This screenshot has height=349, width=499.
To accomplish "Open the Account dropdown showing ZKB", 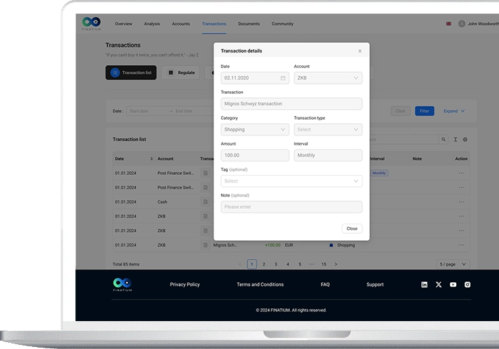I will [x=328, y=78].
